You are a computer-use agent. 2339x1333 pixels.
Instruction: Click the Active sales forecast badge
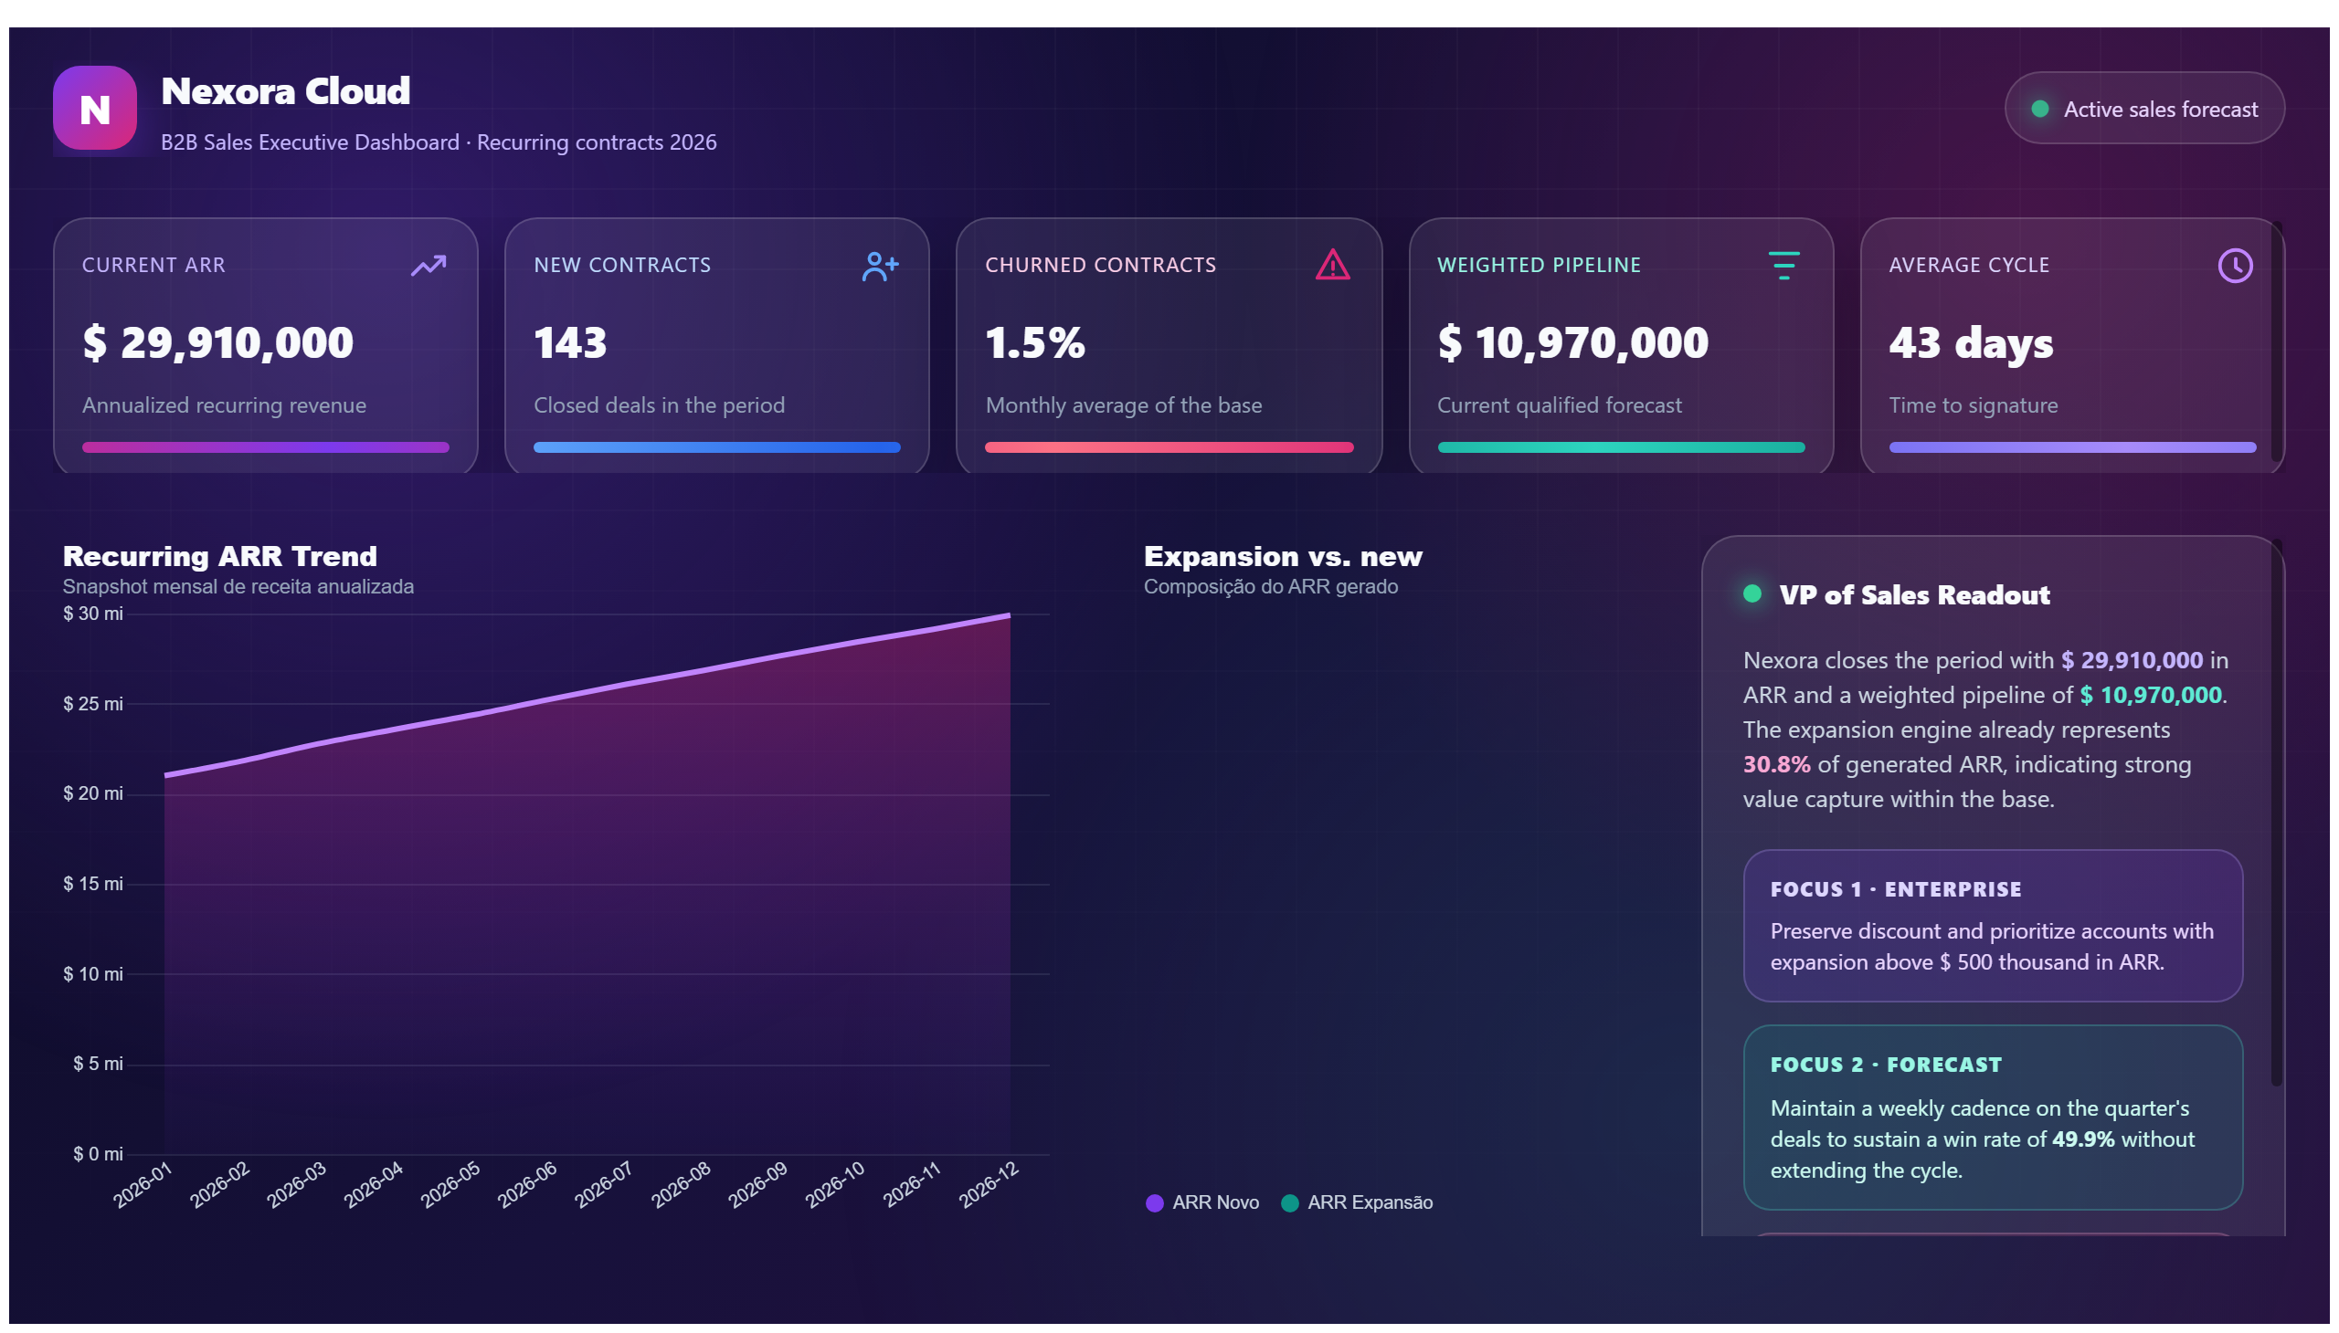point(2143,108)
